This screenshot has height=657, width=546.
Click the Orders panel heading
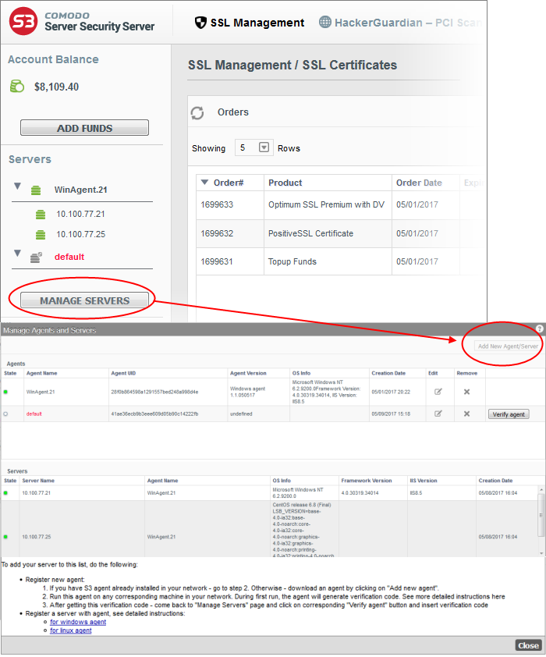click(x=232, y=112)
